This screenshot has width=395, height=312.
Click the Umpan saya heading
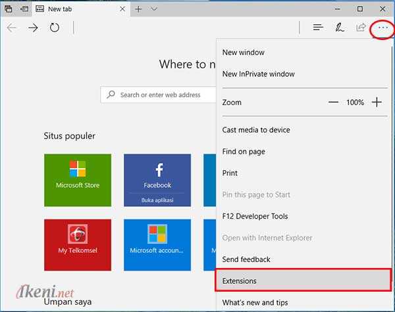point(68,302)
